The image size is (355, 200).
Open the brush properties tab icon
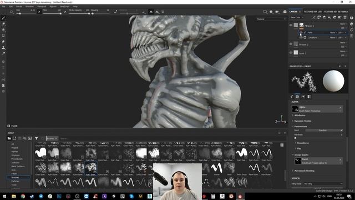(292, 97)
